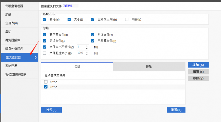This screenshot has height=122, width=221.
Task: Toggle 零字节文件(B) ignore checkbox
Action: 45,35
